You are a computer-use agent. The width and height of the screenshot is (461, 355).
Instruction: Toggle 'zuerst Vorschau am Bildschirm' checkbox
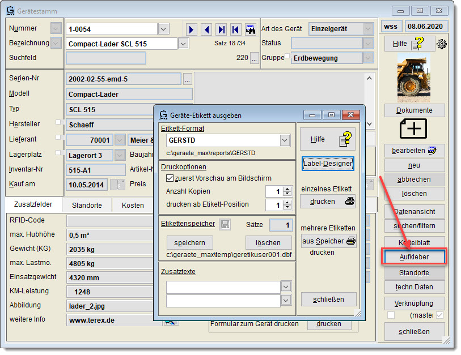170,178
